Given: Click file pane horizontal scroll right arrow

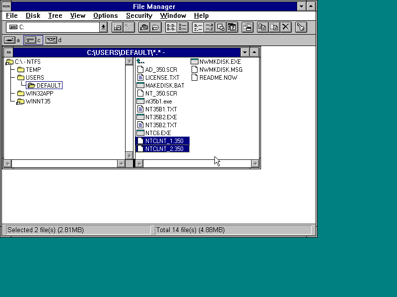Looking at the screenshot, I should click(x=255, y=164).
